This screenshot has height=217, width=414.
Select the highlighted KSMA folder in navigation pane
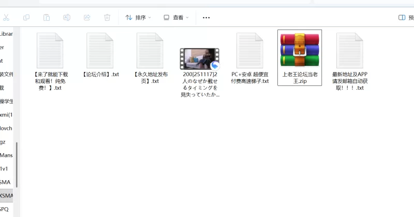click(6, 196)
